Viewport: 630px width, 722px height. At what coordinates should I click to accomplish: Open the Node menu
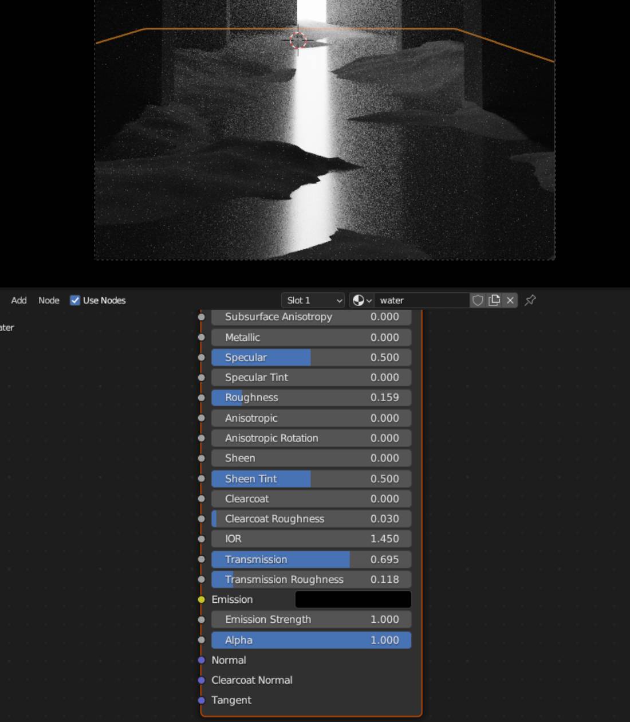click(x=49, y=300)
